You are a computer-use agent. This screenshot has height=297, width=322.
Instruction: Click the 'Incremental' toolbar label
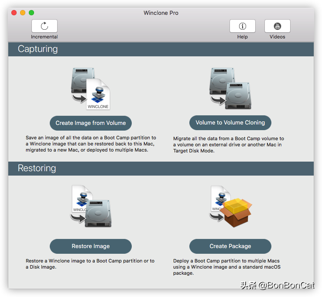click(45, 37)
